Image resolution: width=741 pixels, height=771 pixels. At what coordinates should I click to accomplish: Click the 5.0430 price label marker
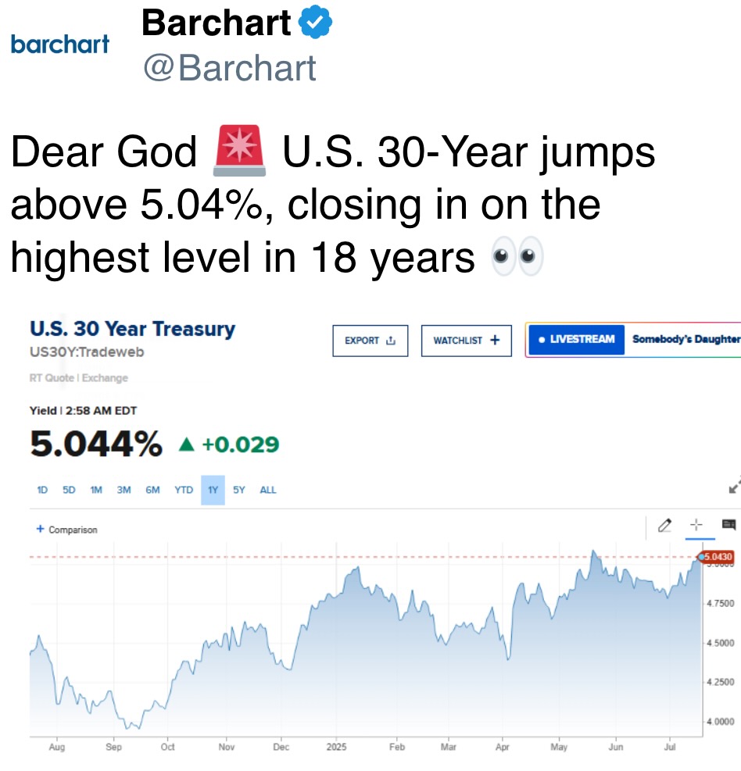tap(717, 557)
